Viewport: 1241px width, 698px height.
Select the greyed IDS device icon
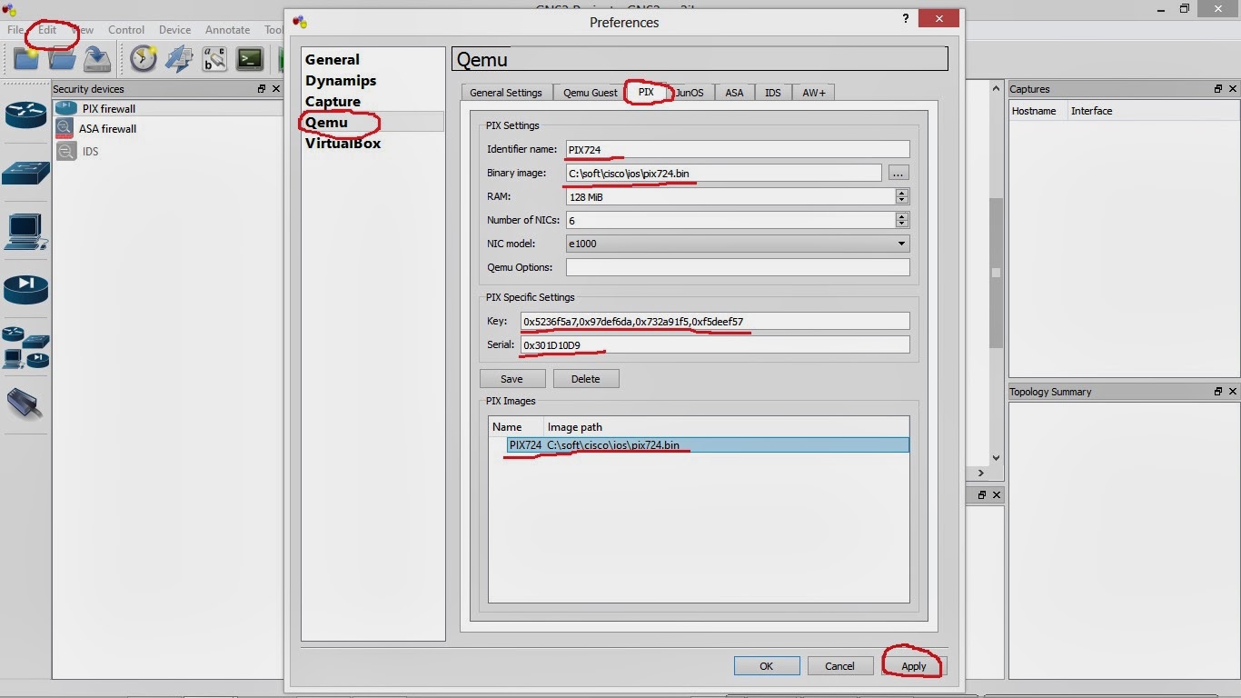(x=65, y=151)
